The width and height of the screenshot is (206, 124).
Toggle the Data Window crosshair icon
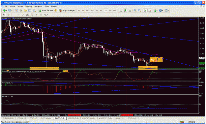coord(21,10)
